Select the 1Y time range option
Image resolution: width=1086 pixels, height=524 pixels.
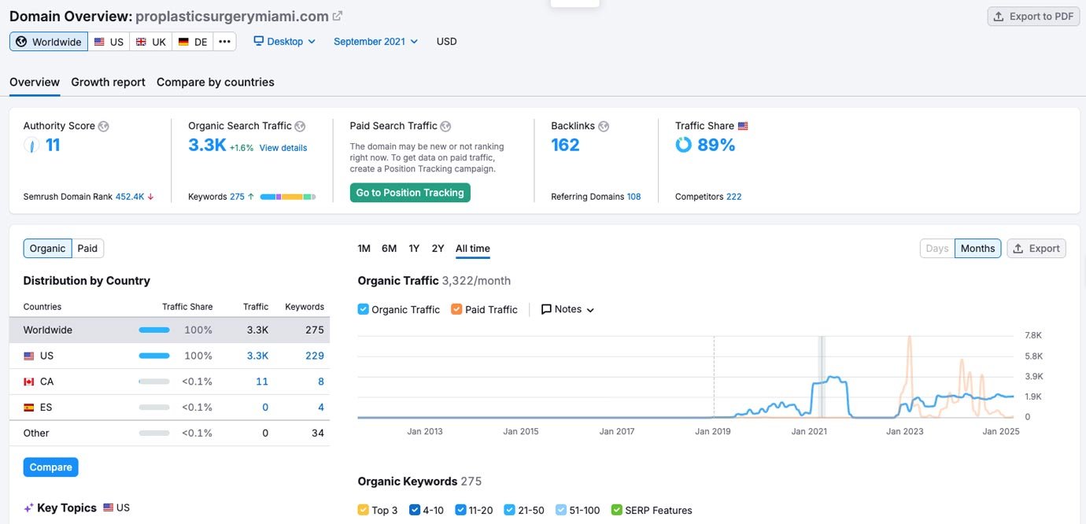pos(414,249)
